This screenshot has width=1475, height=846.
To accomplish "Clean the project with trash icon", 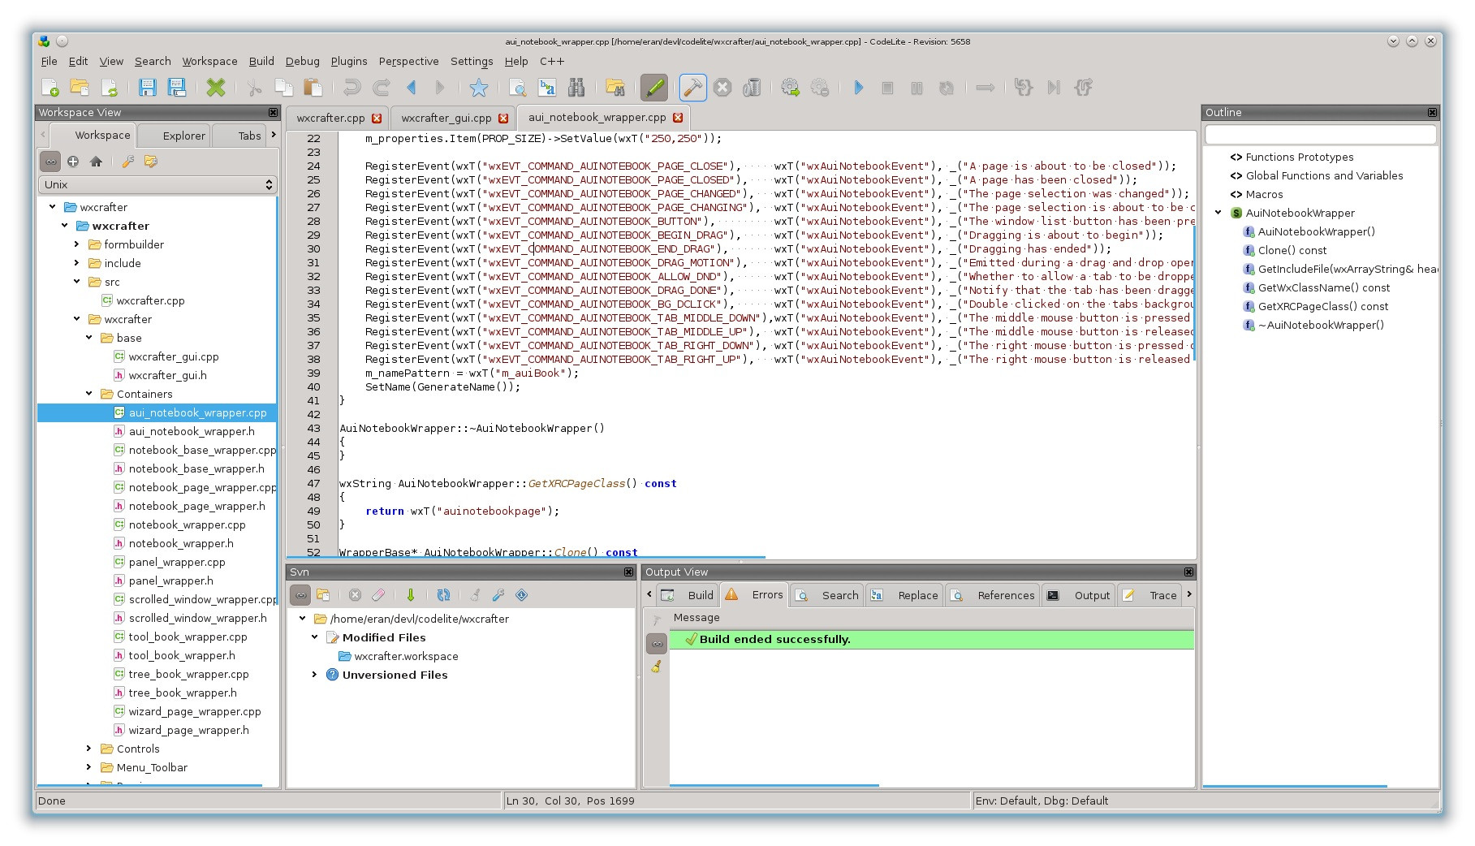I will [x=752, y=88].
